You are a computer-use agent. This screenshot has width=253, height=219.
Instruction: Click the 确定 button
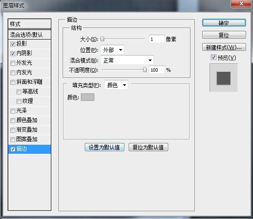[224, 23]
